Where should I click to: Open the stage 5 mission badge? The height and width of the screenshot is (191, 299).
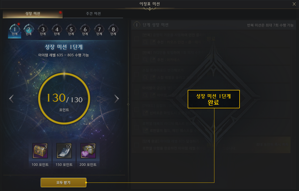coord(71,30)
